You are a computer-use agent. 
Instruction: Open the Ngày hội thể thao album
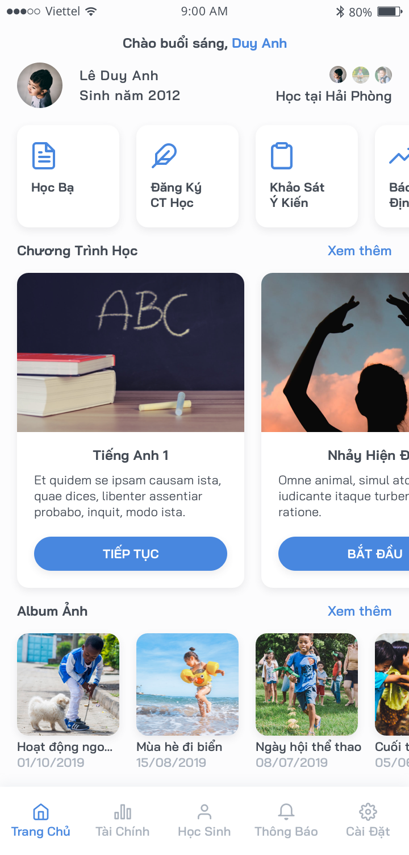pyautogui.click(x=307, y=684)
